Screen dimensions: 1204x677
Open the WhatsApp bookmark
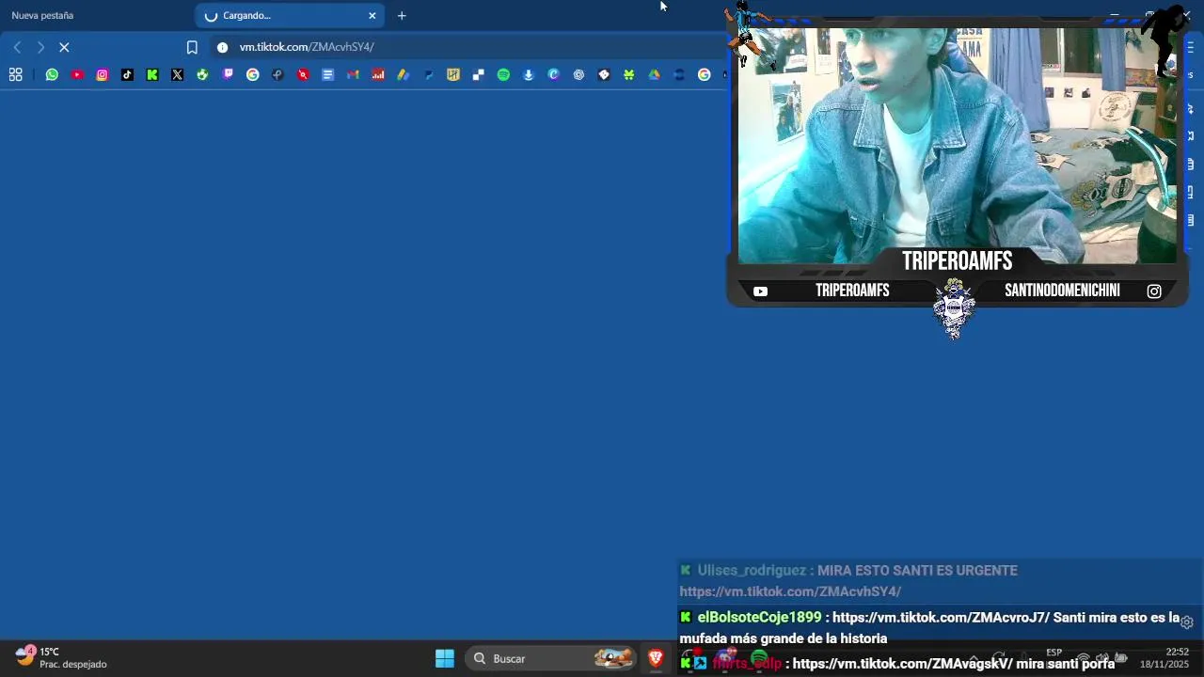pyautogui.click(x=52, y=75)
